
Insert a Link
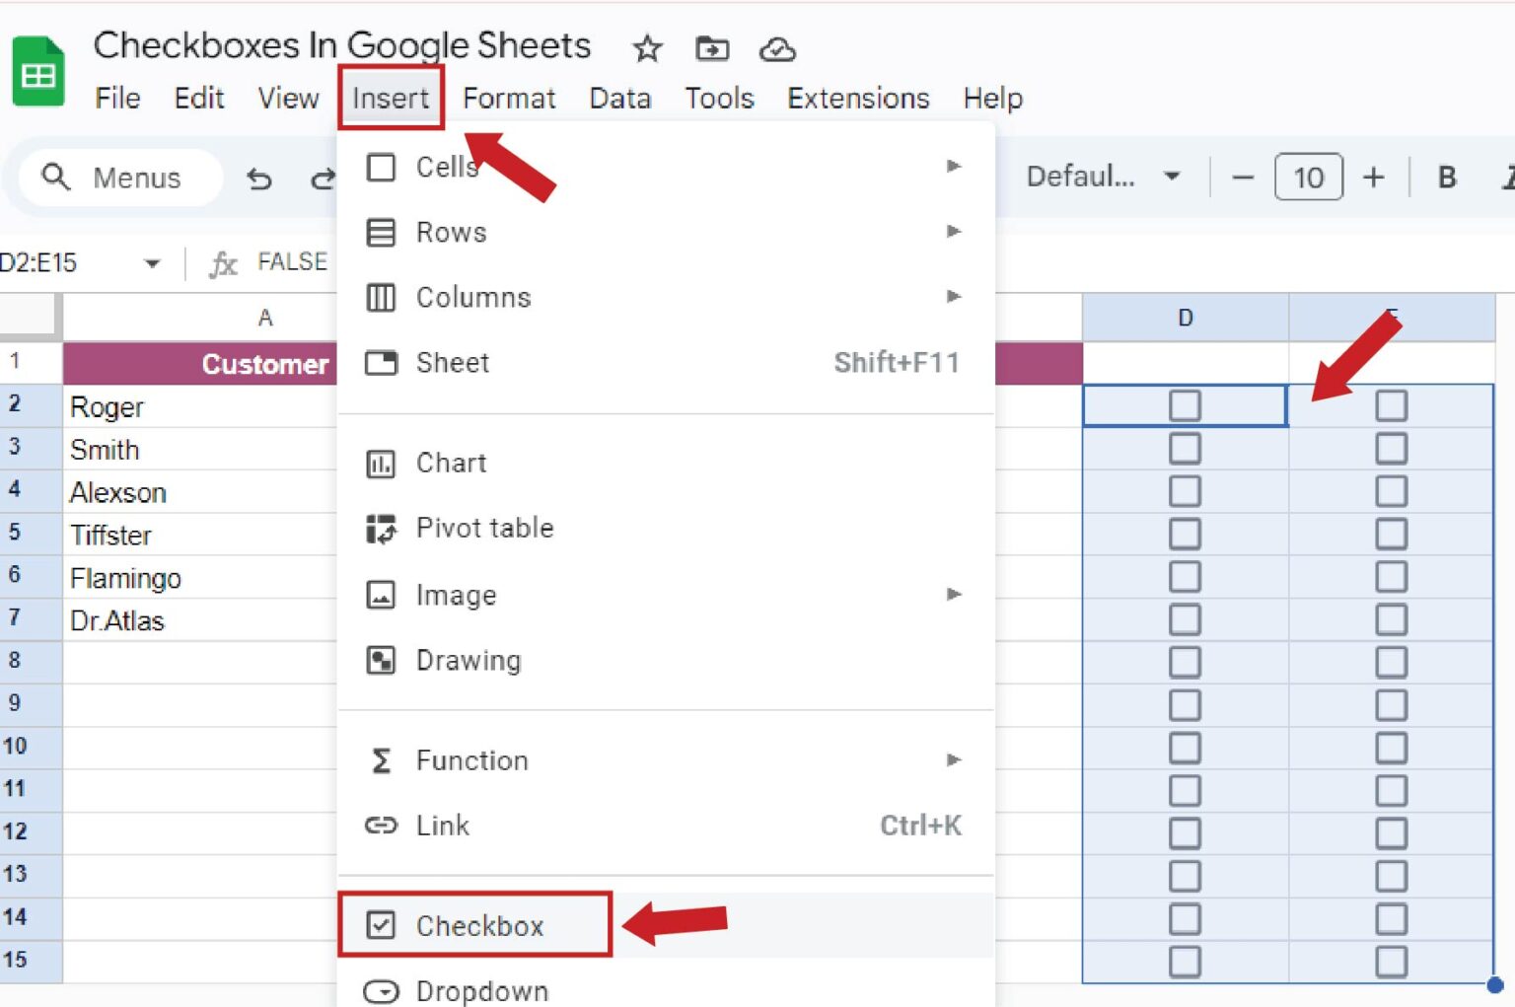[x=442, y=826]
